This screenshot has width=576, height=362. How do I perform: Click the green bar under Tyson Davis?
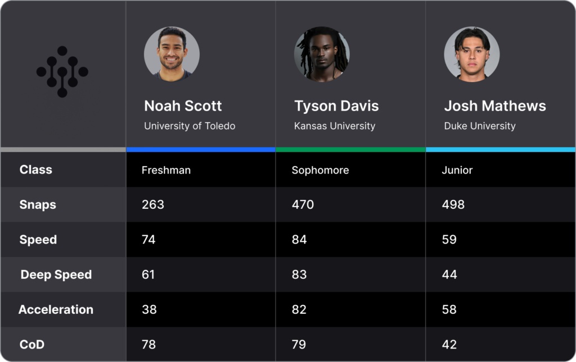point(350,149)
